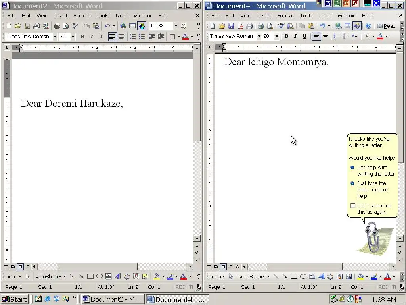This screenshot has width=406, height=305.
Task: Click Print Preview icon in Document2 toolbar
Action: click(66, 26)
